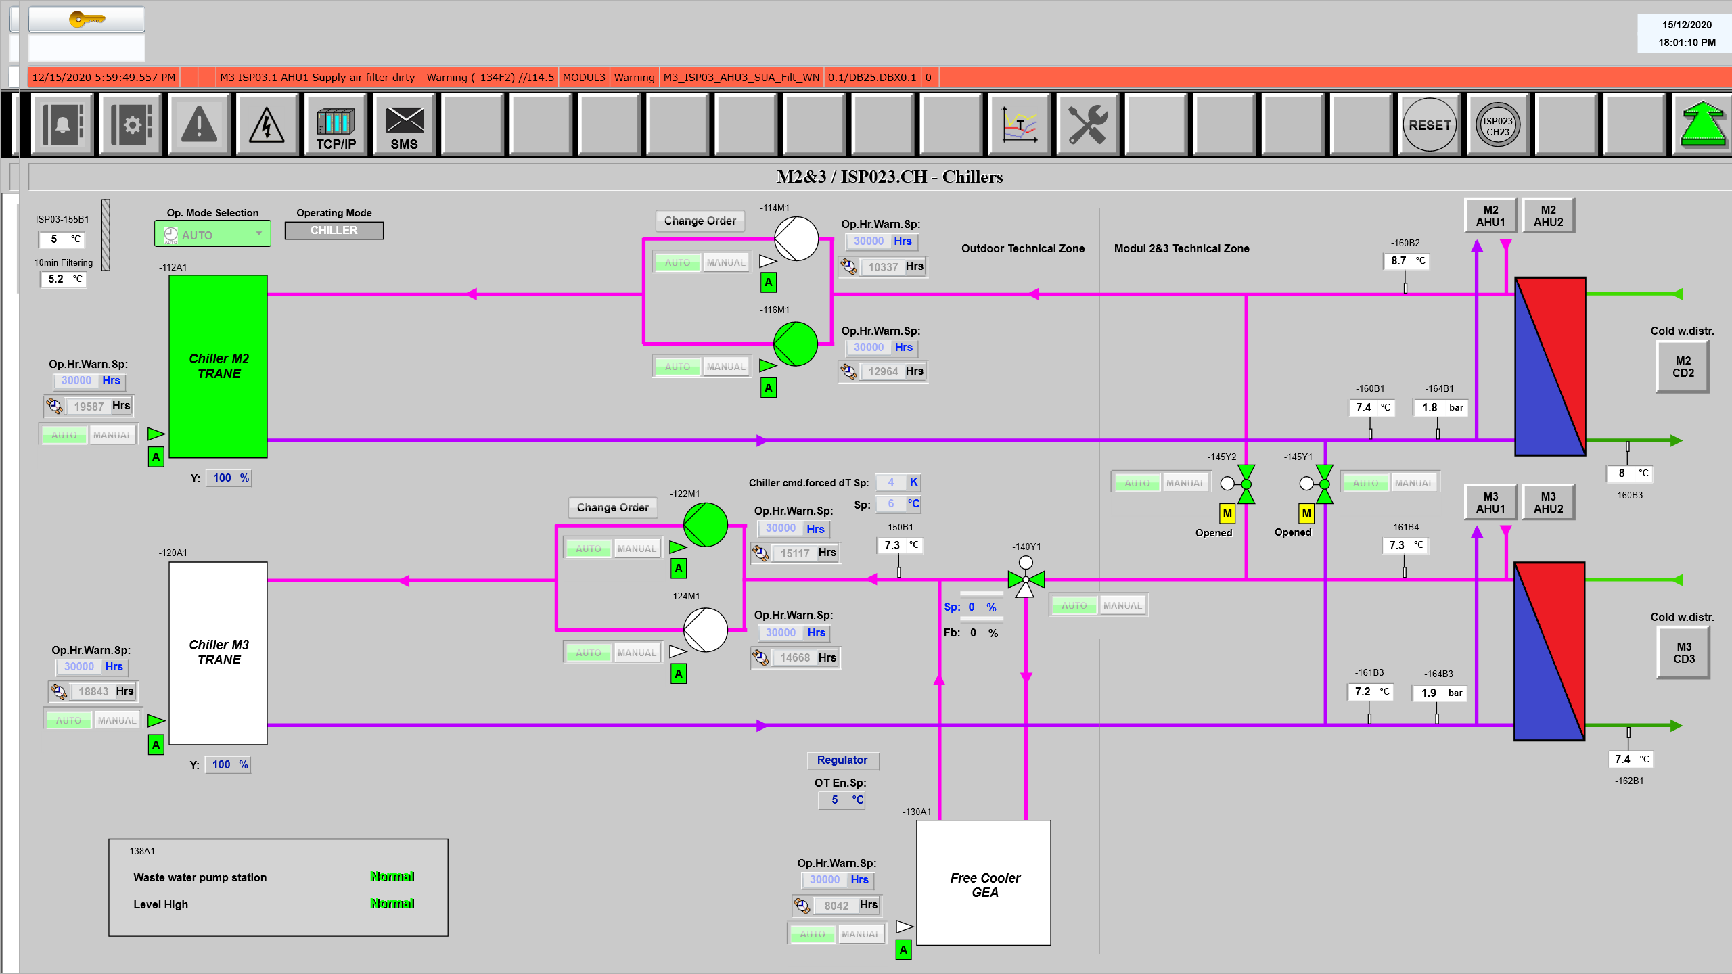The height and width of the screenshot is (974, 1732).
Task: Open the M3 AHU2 screen
Action: 1548,503
